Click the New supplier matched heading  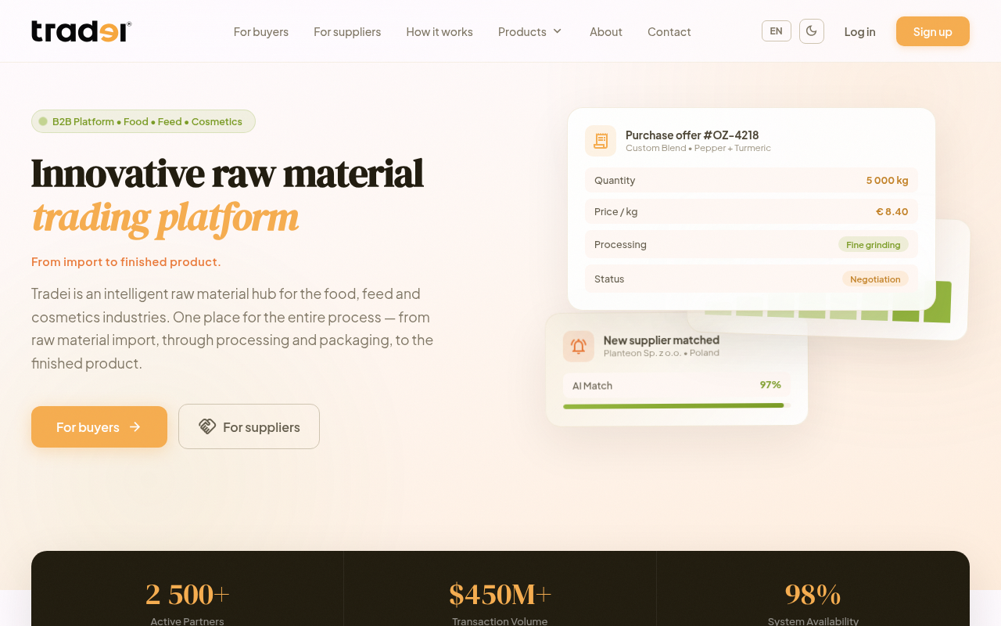pos(662,340)
